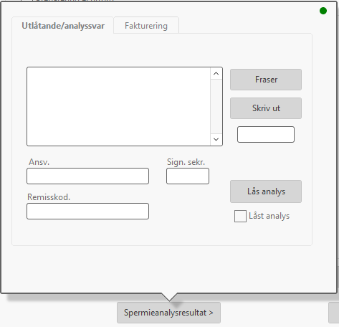This screenshot has height=327, width=339.
Task: Click the scroll-up arrow of the statement box
Action: coord(216,74)
